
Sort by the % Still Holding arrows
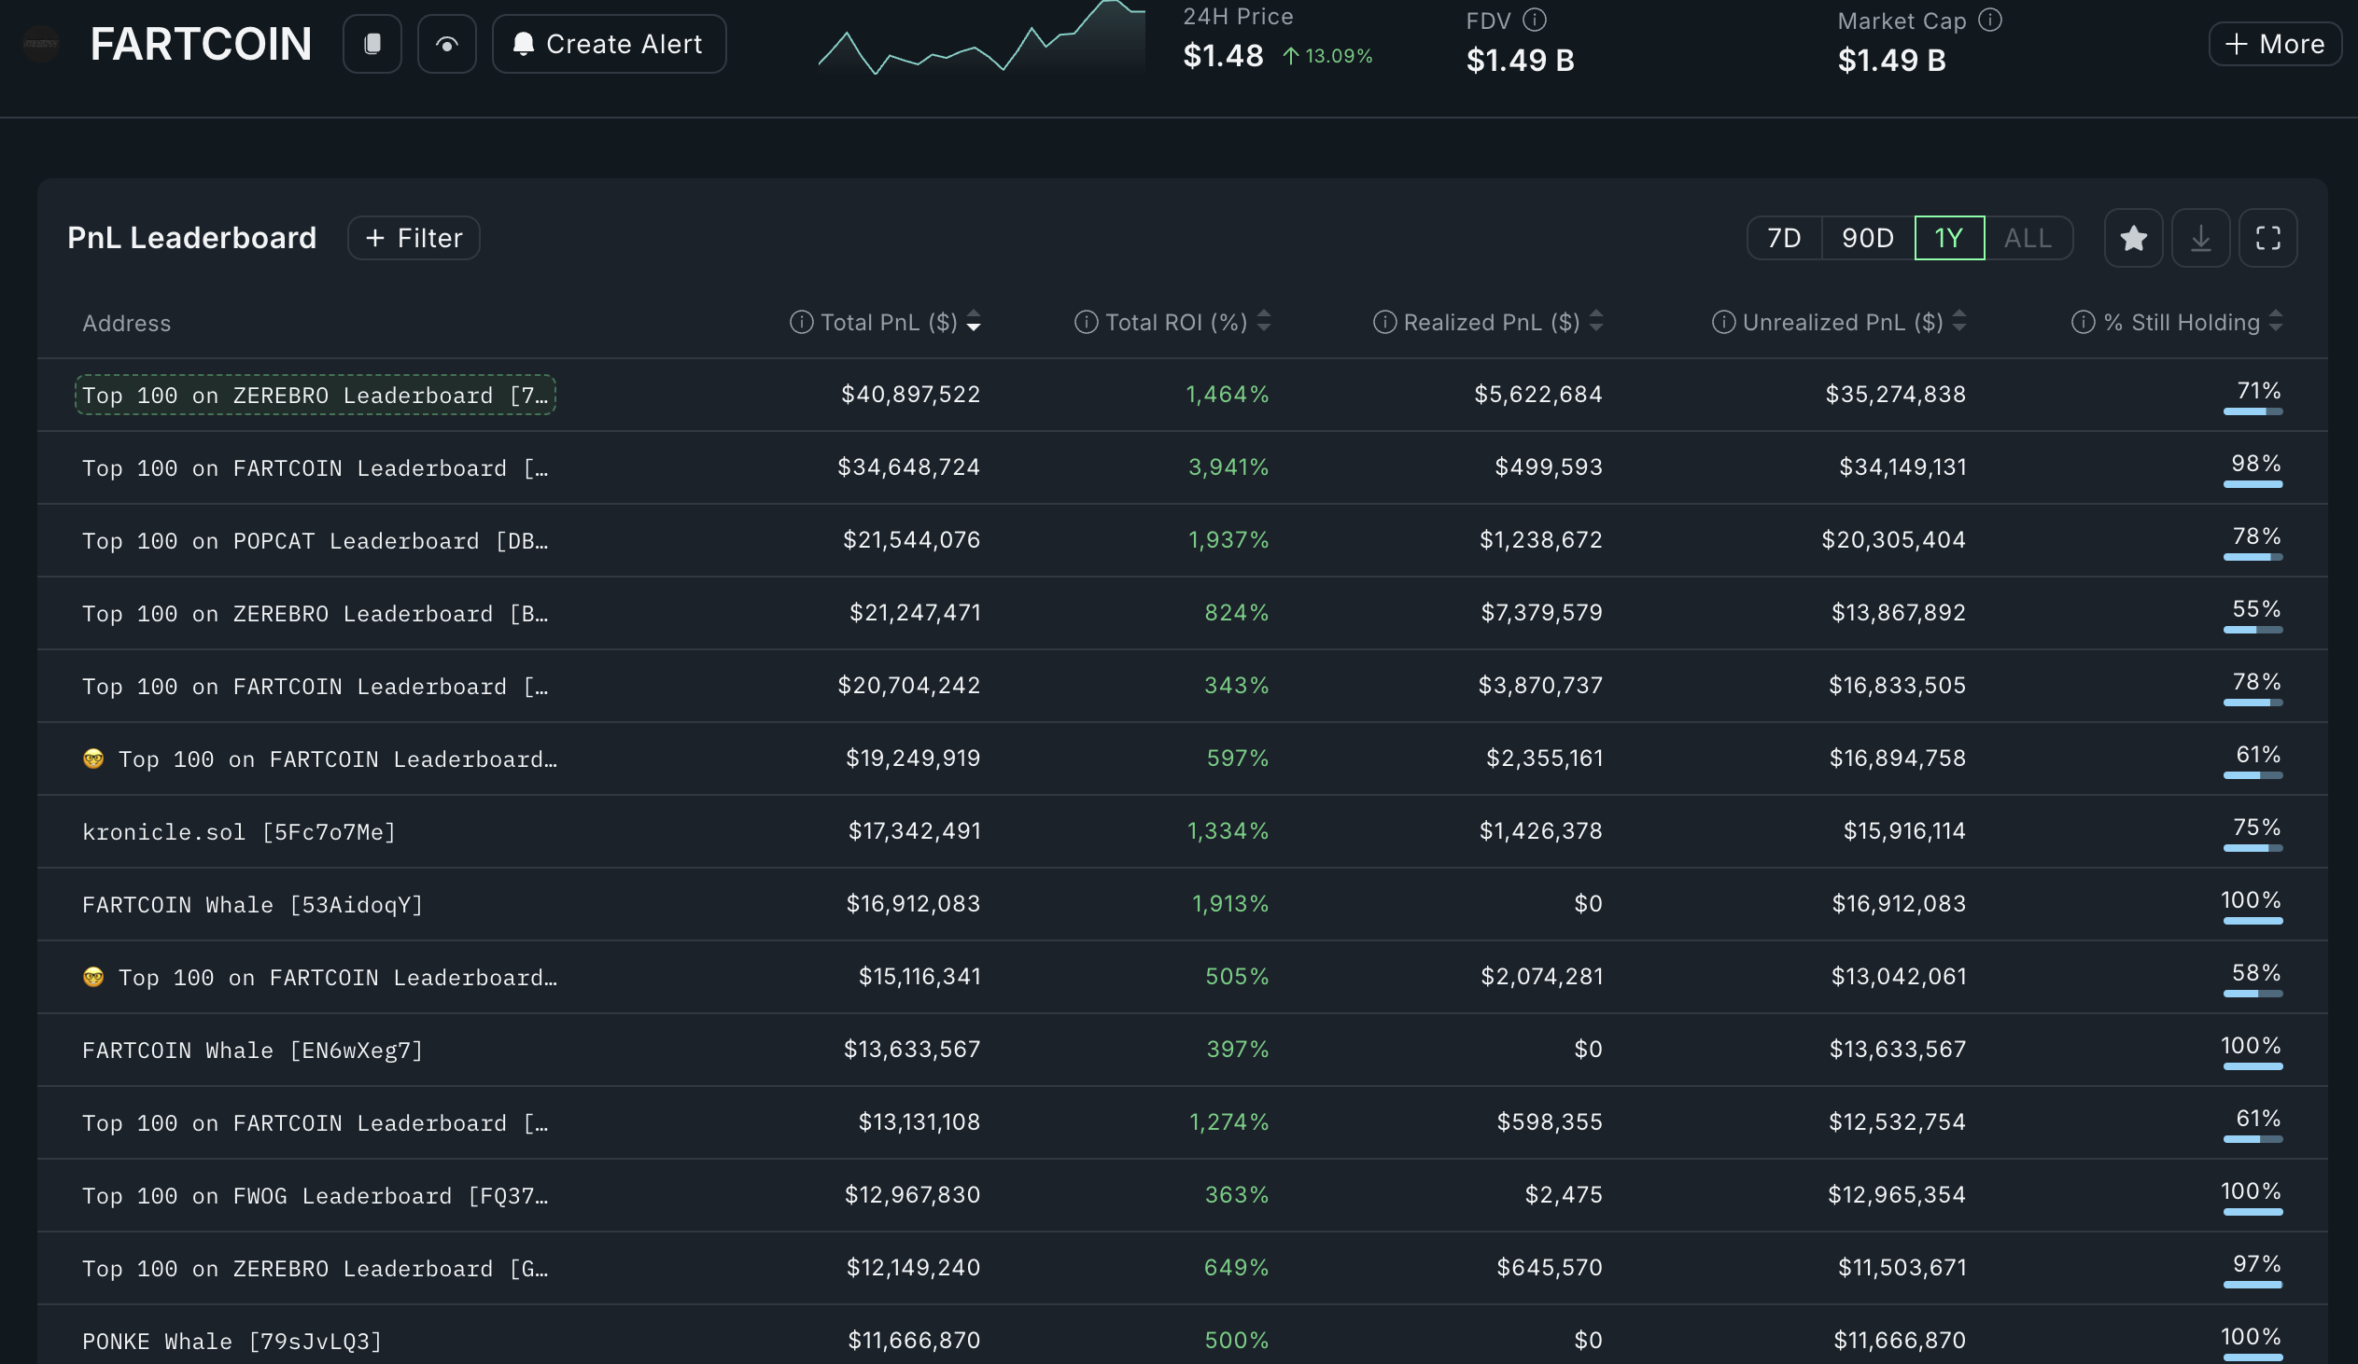tap(2277, 322)
